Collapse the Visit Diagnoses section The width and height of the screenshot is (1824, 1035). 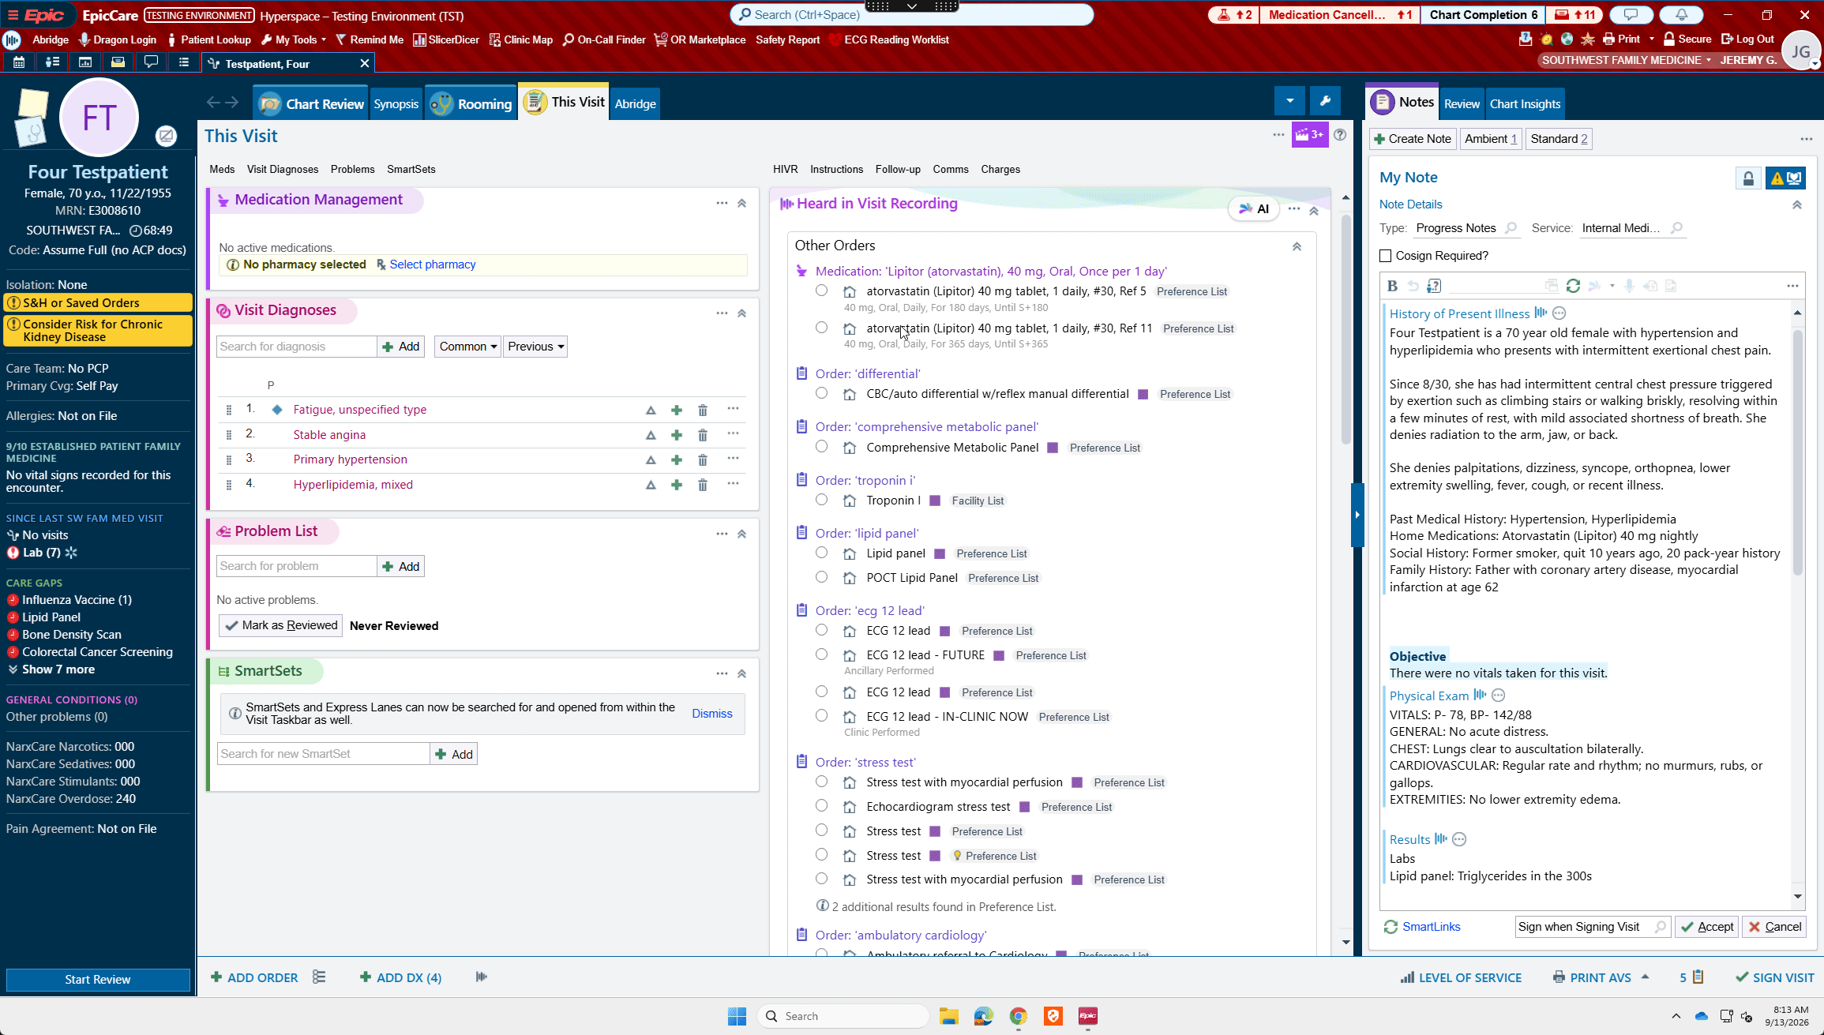(742, 313)
